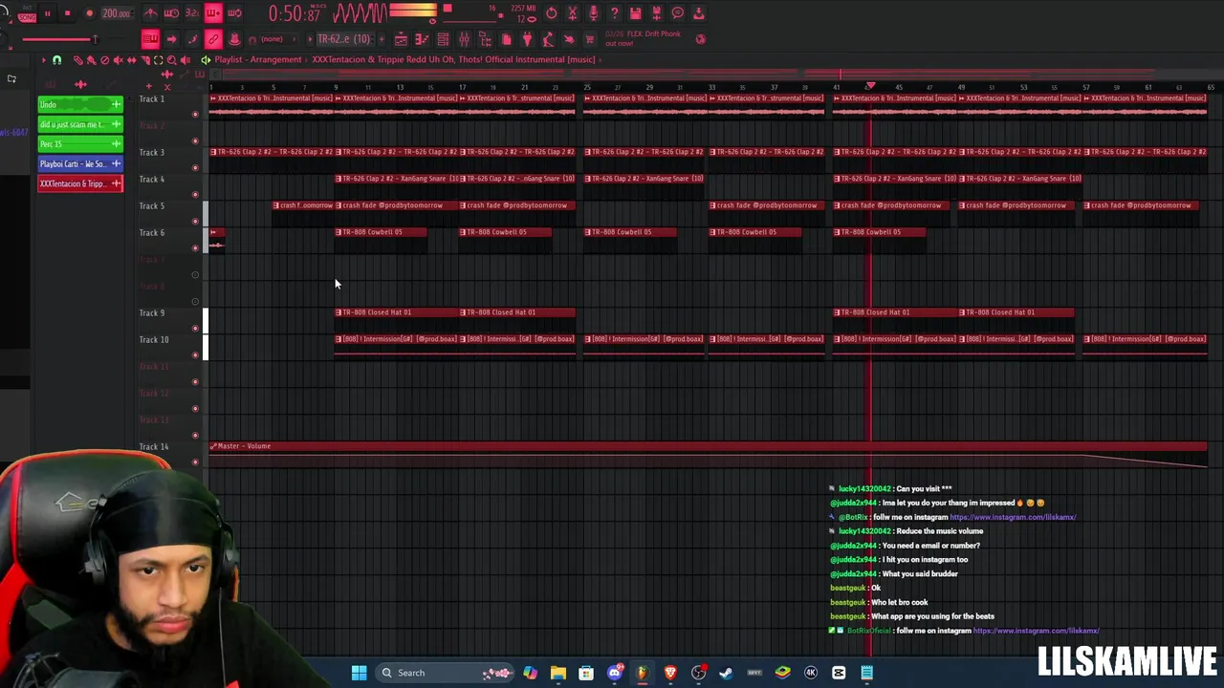Open the pattern selector TR-62..e (10)
The width and height of the screenshot is (1224, 688).
344,39
